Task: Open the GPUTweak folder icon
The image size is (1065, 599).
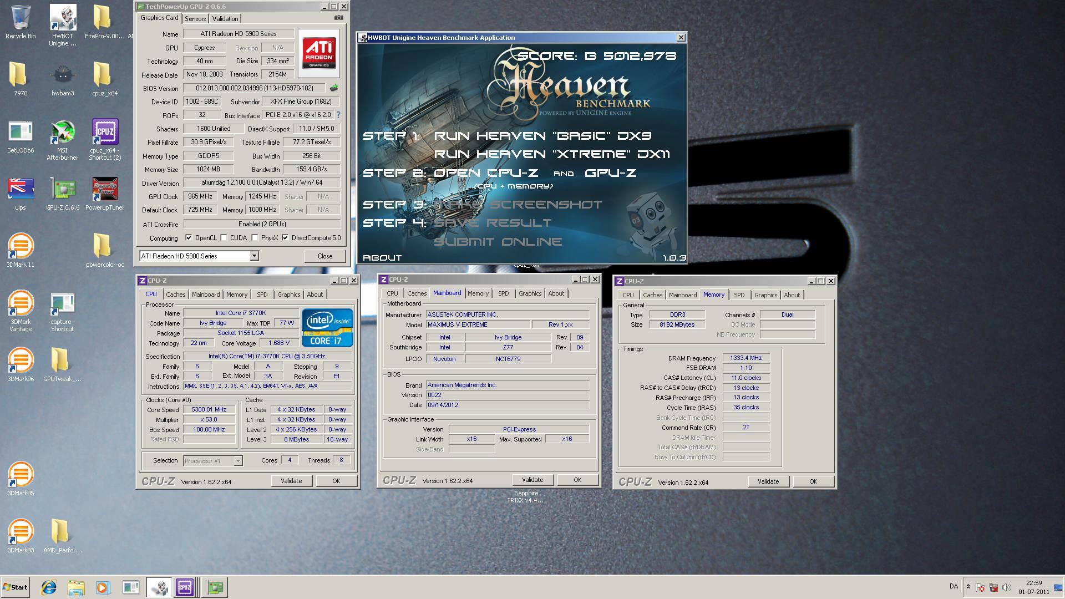Action: point(62,365)
